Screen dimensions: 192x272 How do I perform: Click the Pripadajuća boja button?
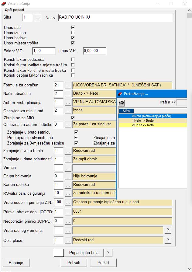(84, 253)
